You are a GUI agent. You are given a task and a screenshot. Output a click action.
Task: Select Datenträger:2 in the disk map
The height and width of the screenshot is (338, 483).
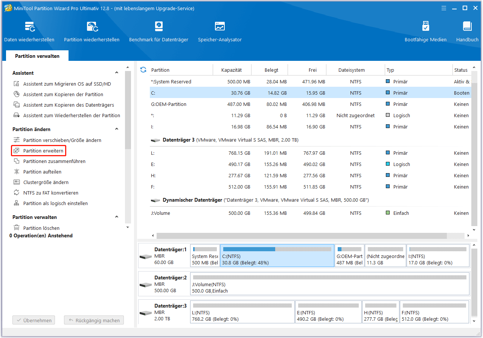coord(164,284)
